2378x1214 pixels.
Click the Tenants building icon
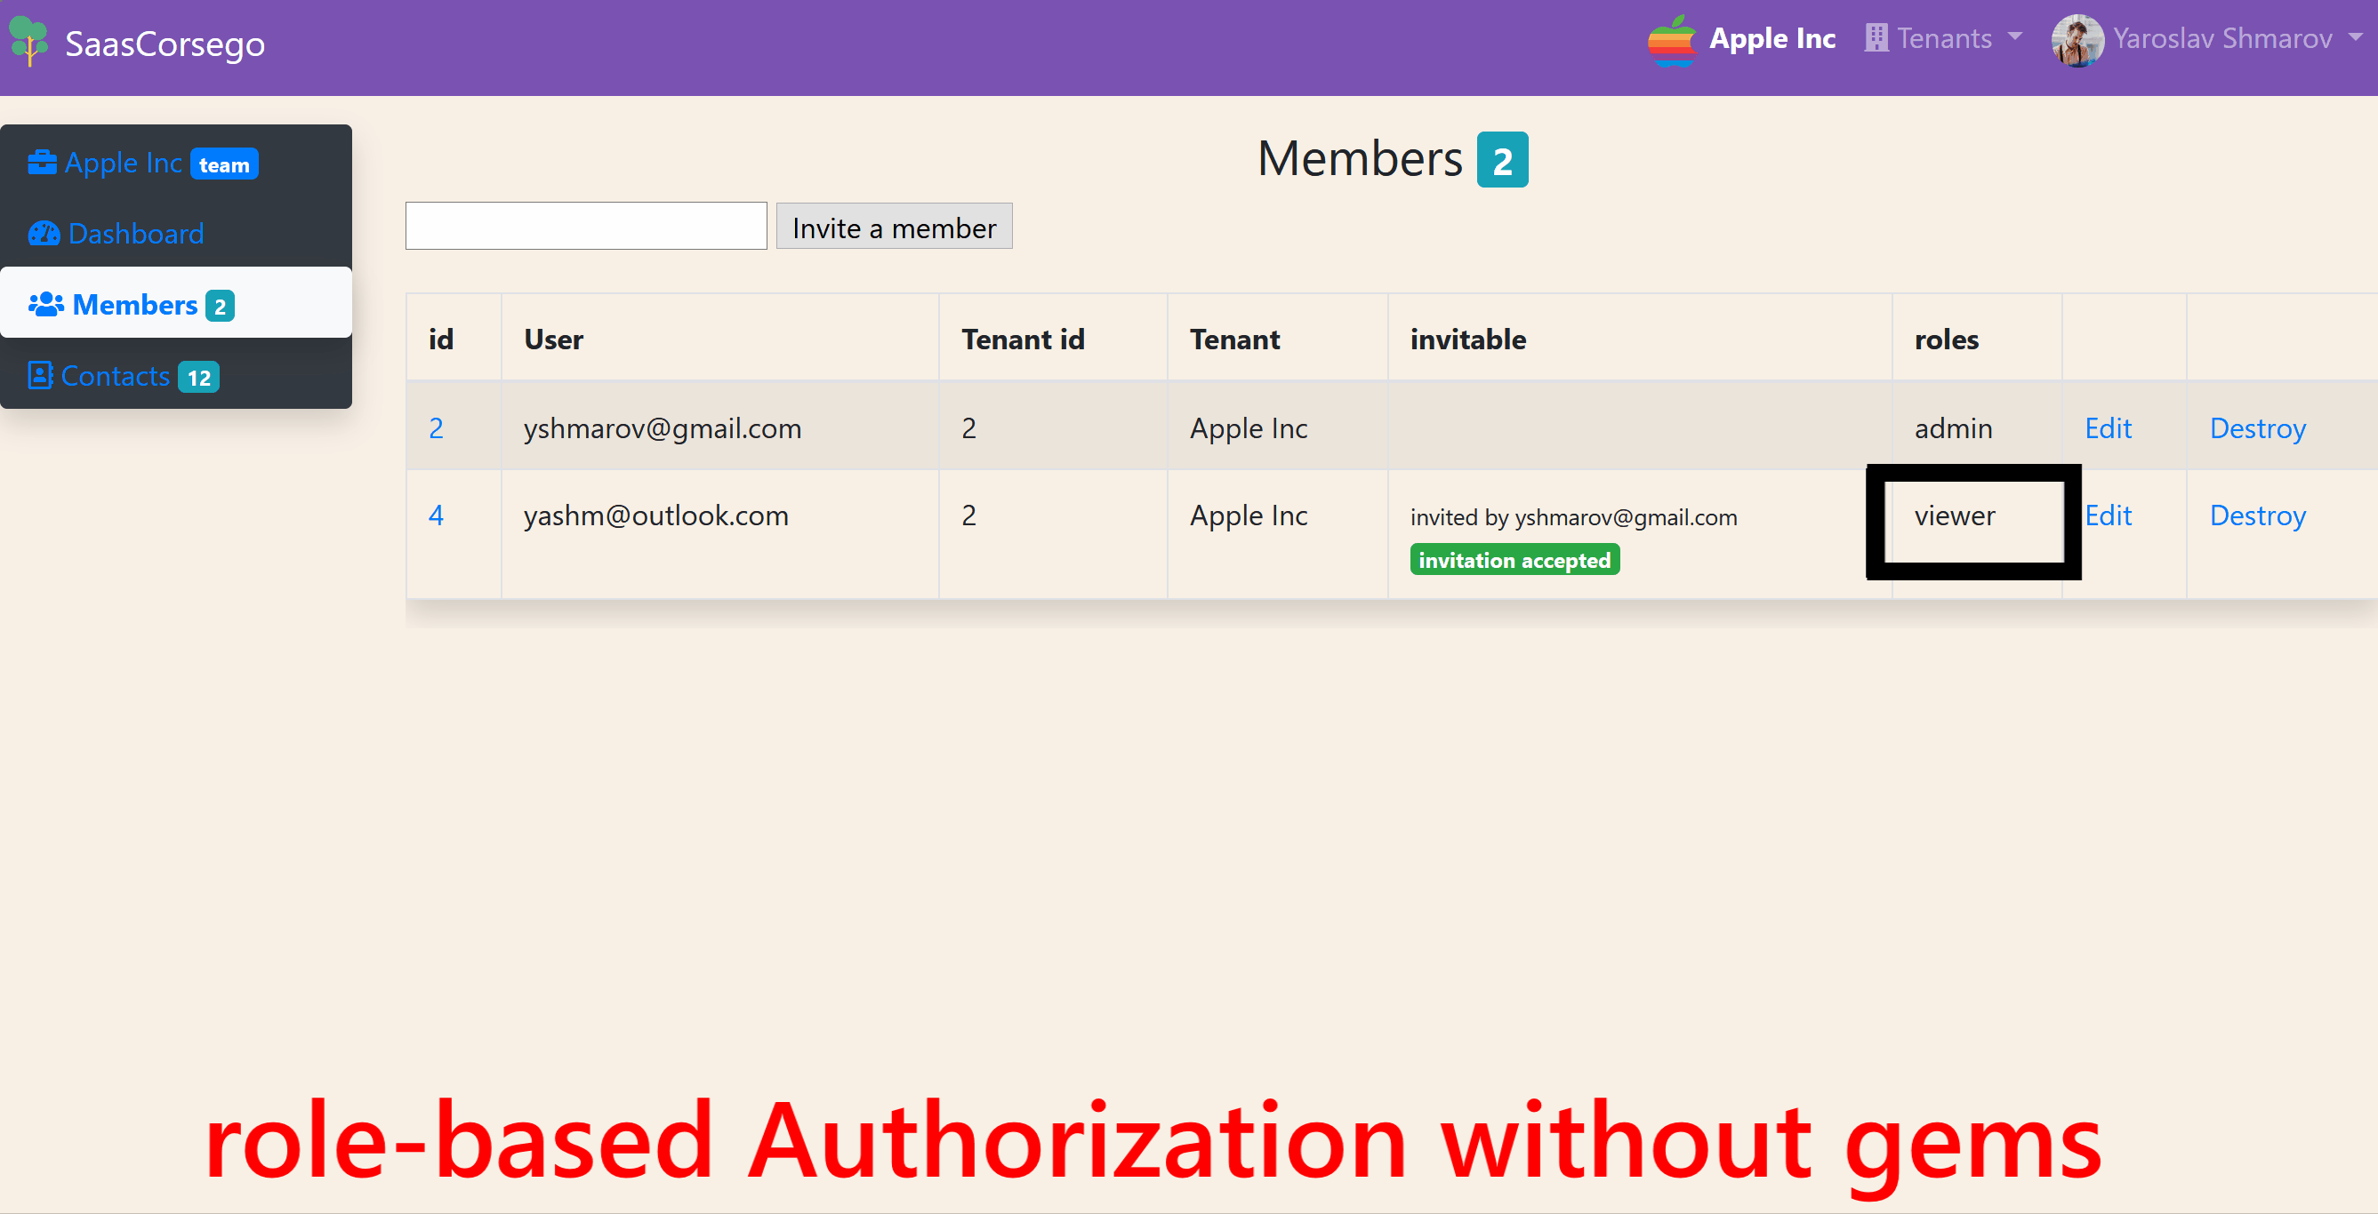tap(1876, 38)
